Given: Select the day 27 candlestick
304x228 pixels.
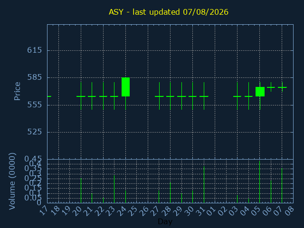Looking at the screenshot, I should click(159, 96).
